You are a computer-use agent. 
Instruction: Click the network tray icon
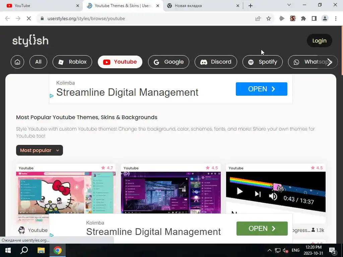click(278, 250)
